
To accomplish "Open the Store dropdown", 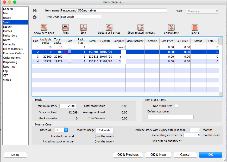I will [202, 11].
